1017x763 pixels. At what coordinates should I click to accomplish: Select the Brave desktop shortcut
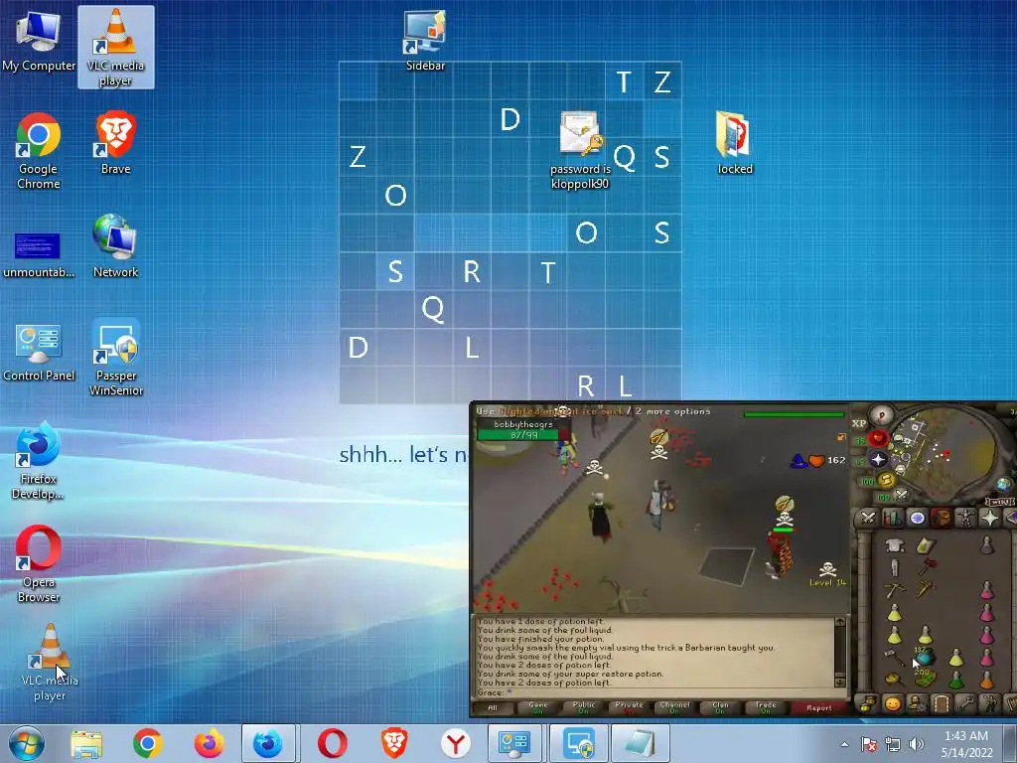[x=115, y=143]
